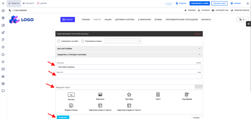
Task: Insert Картинка слева от текста block
Action: point(100,107)
